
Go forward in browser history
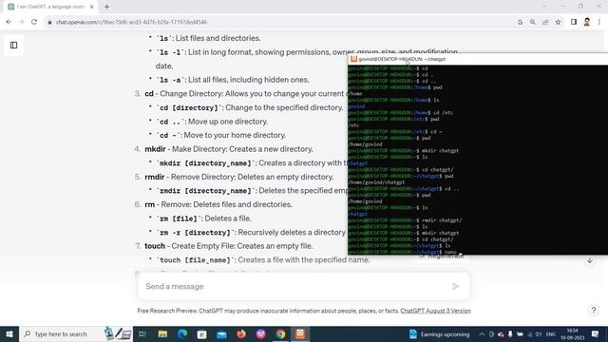click(x=21, y=22)
